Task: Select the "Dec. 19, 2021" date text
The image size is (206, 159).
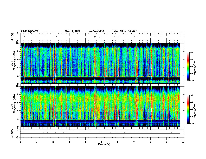Action: tap(73, 31)
